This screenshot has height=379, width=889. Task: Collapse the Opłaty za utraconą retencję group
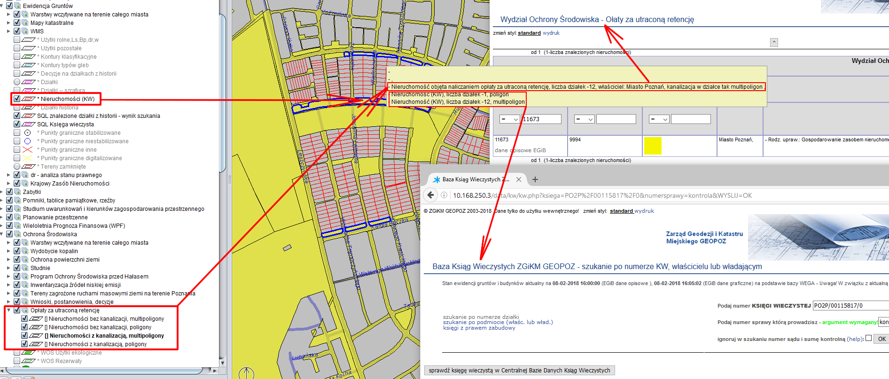(x=8, y=310)
